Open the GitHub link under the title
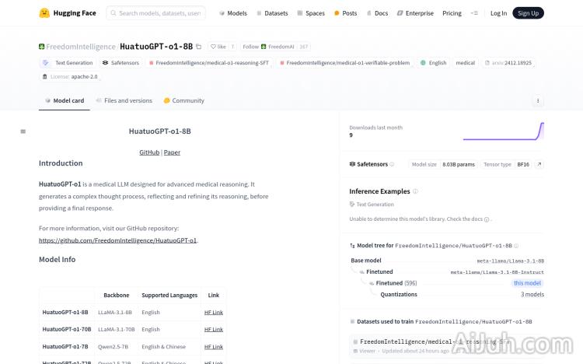The height and width of the screenshot is (364, 583). [x=149, y=152]
